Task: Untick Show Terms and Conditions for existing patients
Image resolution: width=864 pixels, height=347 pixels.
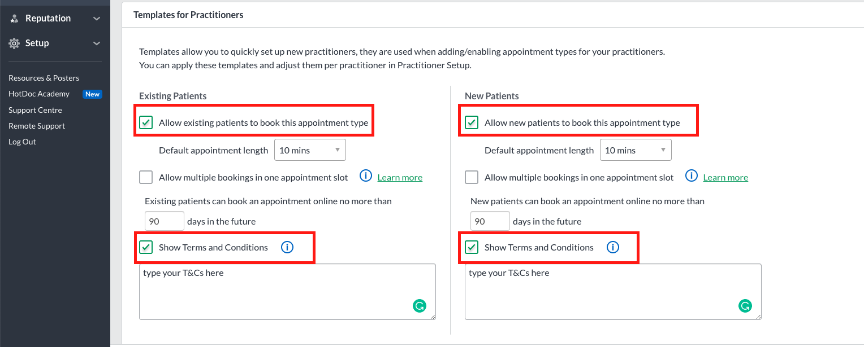Action: 146,247
